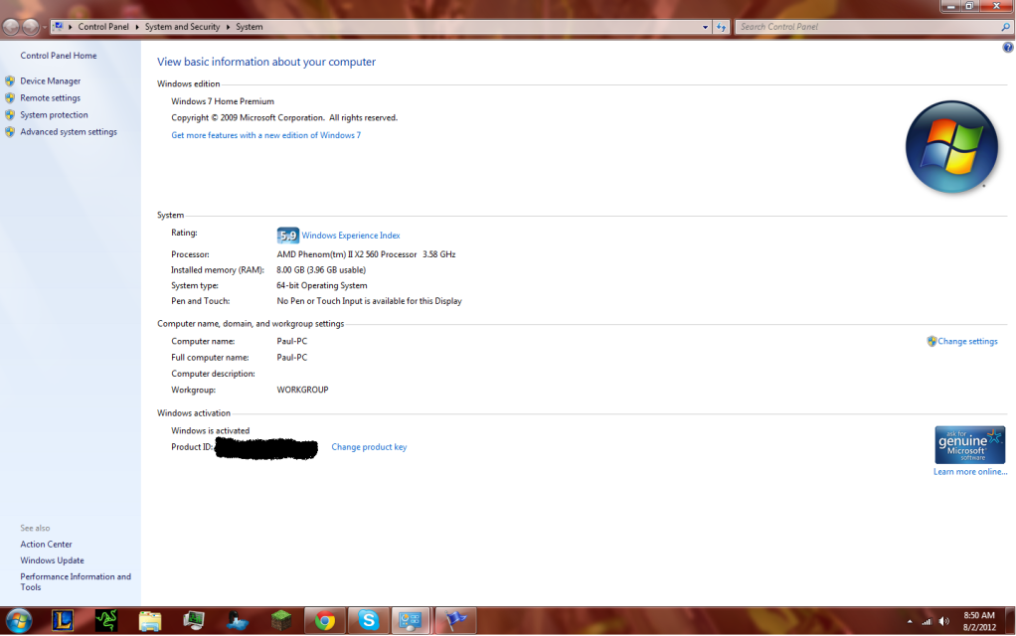Screen dimensions: 1016x636
Task: Show hidden system tray icons
Action: 910,622
